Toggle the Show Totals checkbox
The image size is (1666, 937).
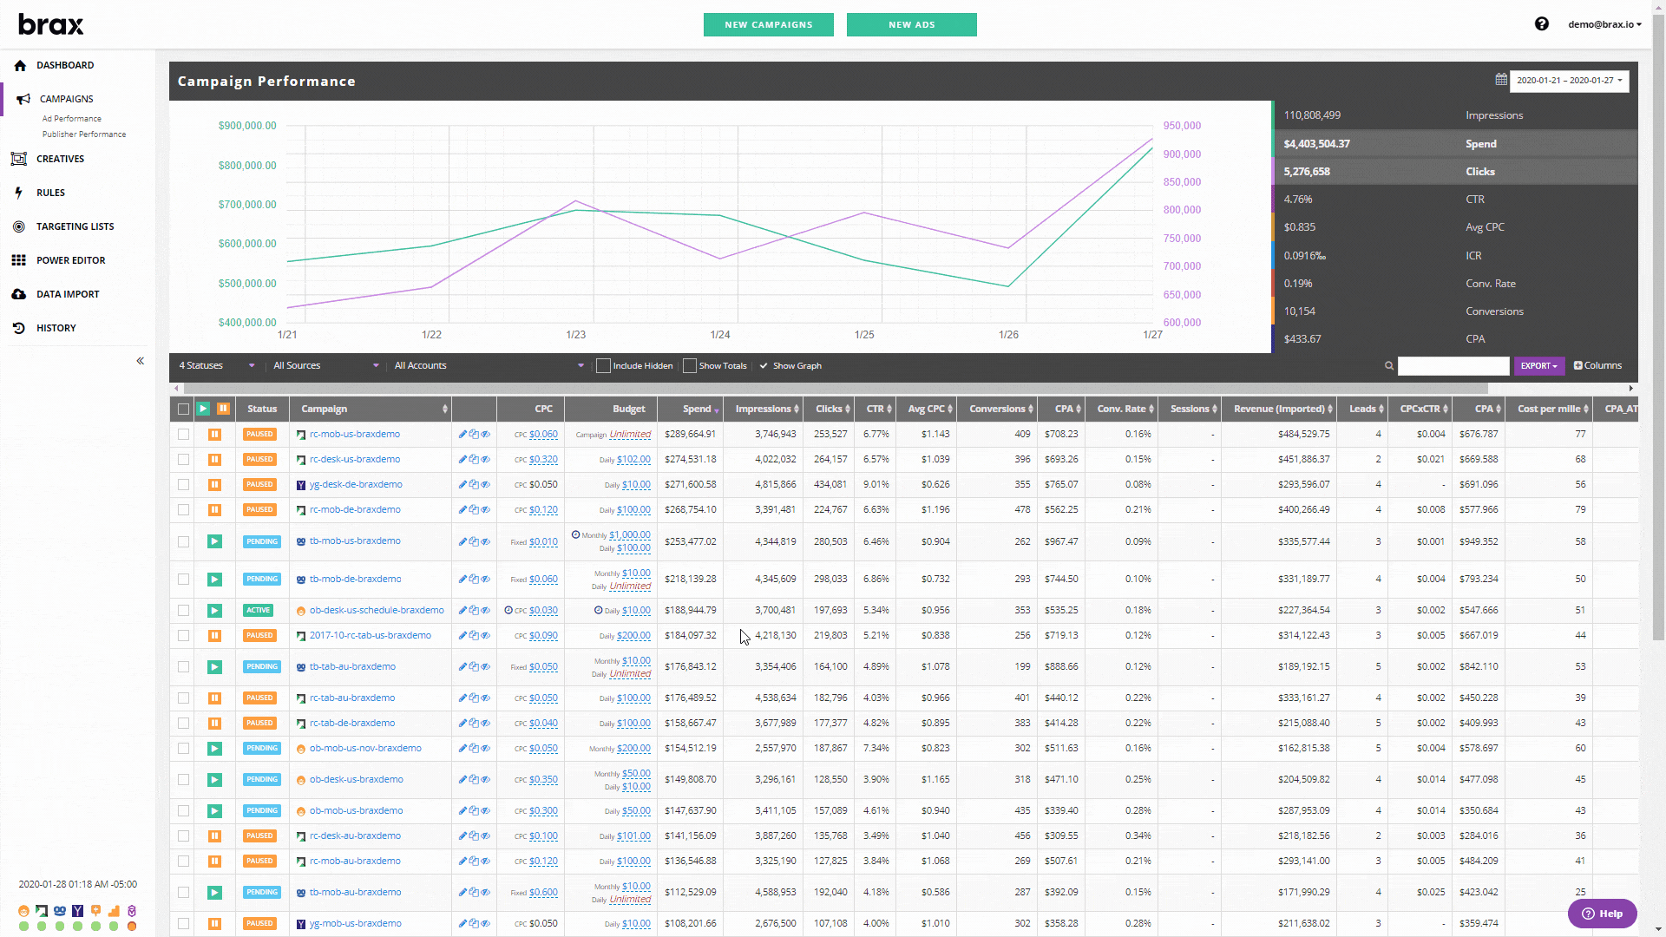pos(690,366)
